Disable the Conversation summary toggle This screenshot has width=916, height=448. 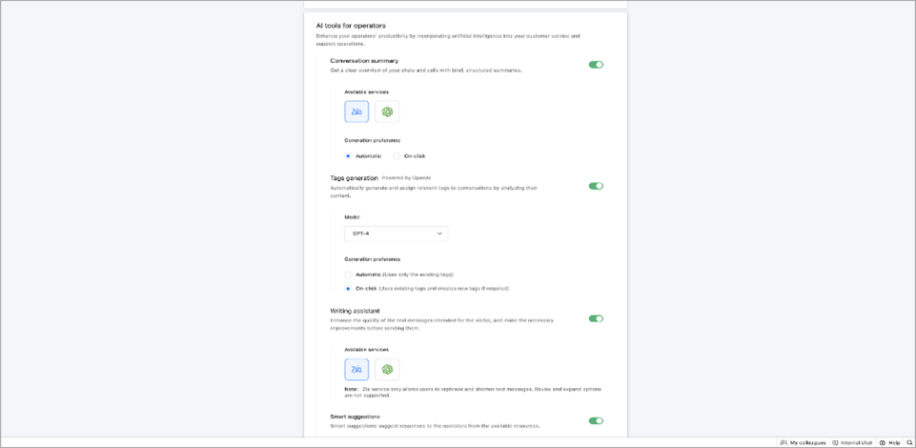pos(596,65)
